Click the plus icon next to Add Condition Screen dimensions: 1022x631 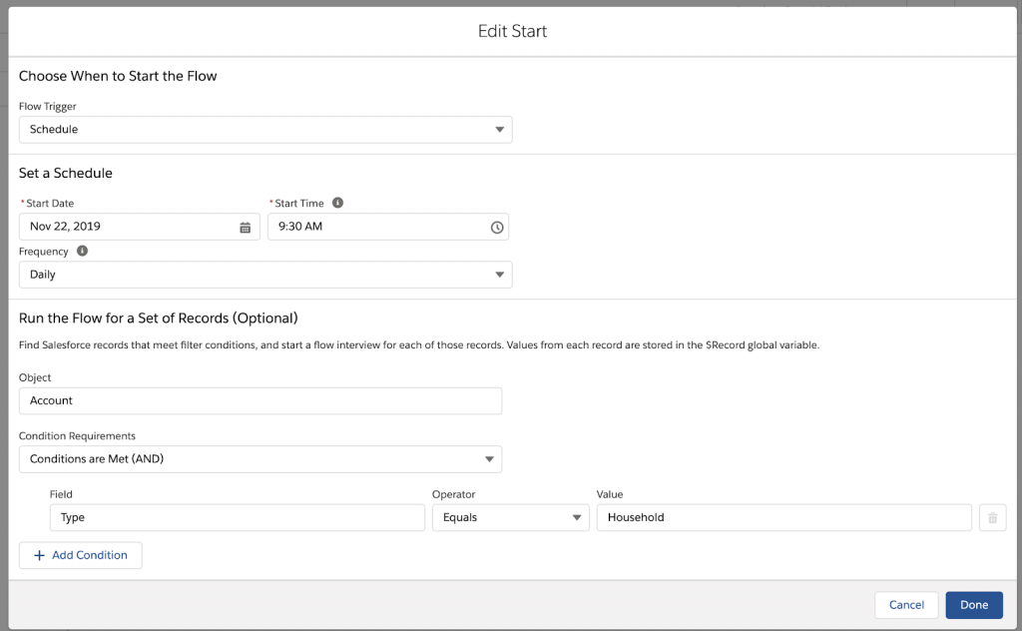tap(39, 555)
